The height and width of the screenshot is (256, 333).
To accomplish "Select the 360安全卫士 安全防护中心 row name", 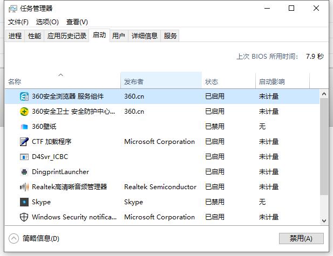I will (x=73, y=112).
